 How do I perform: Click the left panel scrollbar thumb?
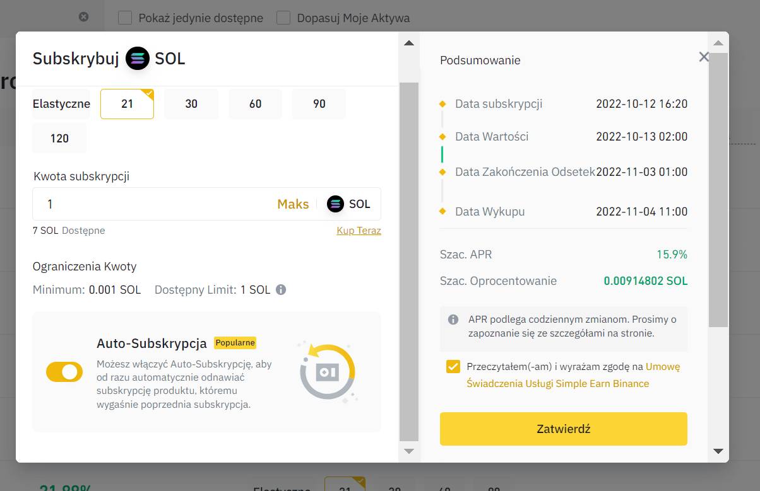point(409,262)
